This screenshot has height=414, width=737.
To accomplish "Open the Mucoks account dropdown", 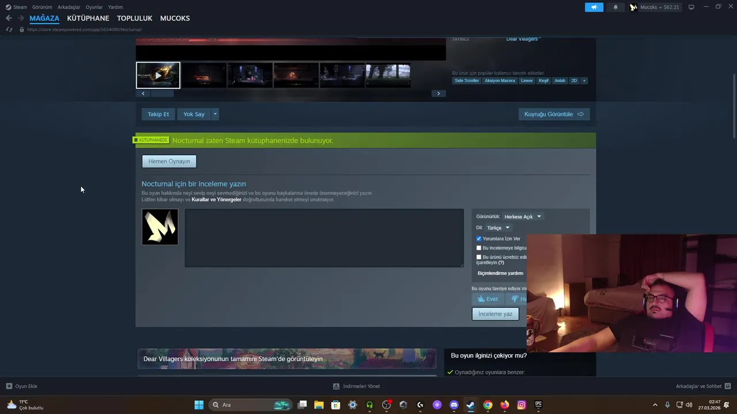I will tap(655, 7).
